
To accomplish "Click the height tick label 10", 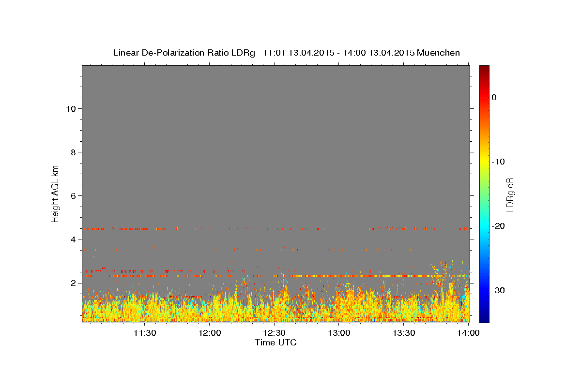I will [x=71, y=108].
